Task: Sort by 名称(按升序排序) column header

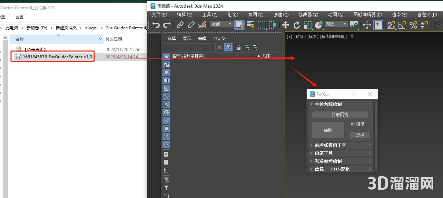Action: point(188,56)
